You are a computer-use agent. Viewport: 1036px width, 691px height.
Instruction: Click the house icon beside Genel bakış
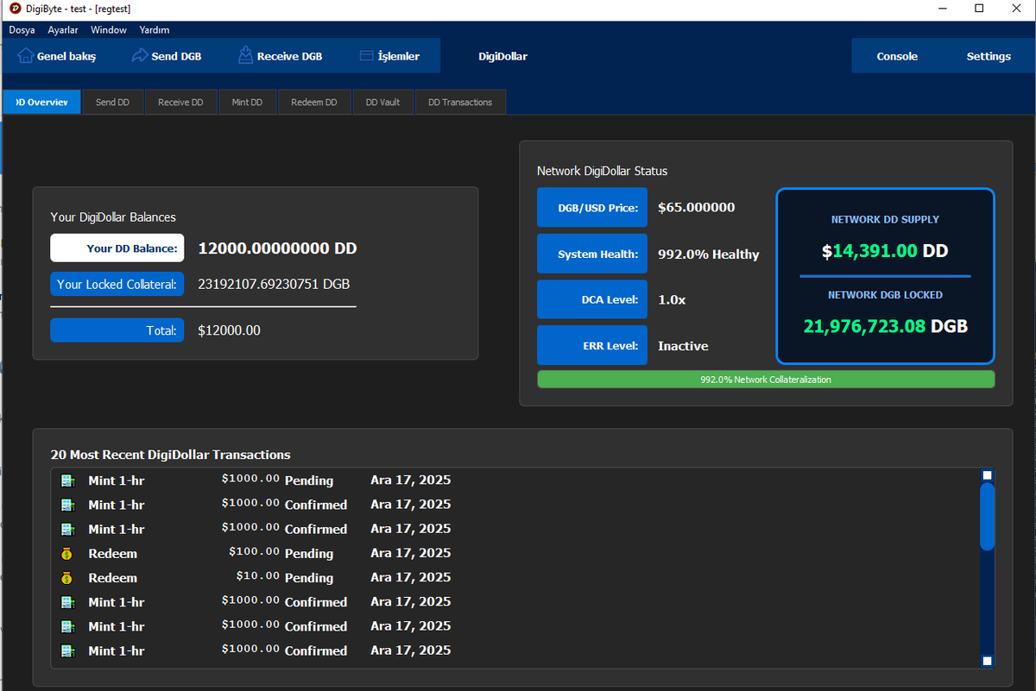[x=26, y=56]
